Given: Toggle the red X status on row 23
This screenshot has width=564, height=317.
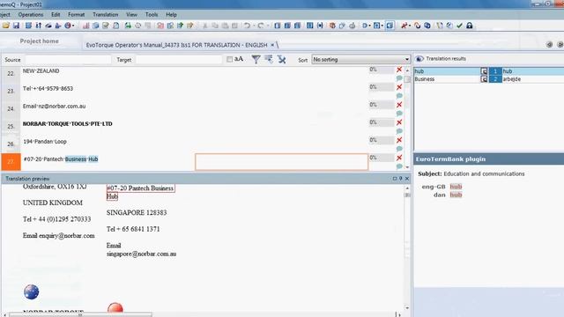Looking at the screenshot, I should [399, 87].
